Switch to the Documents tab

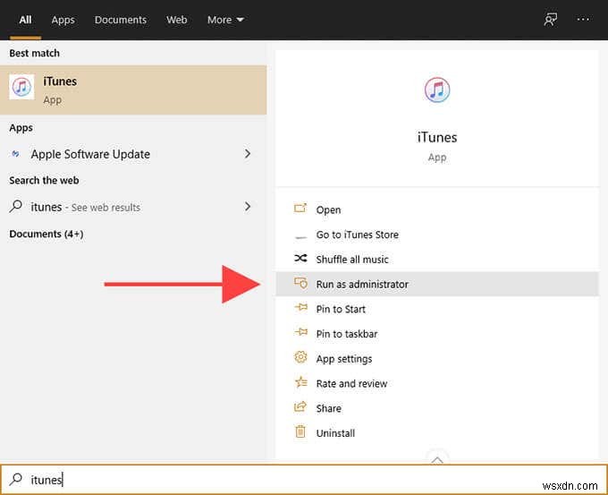pyautogui.click(x=121, y=20)
